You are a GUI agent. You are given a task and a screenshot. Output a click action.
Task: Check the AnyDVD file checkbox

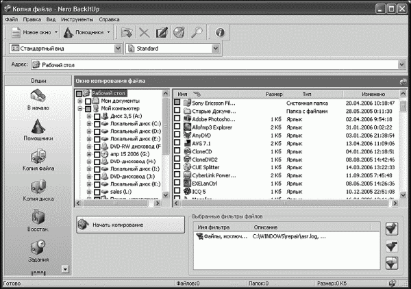177,135
